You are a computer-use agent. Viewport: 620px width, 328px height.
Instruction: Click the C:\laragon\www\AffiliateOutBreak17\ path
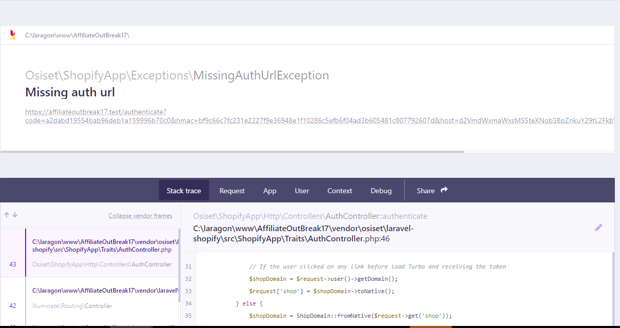[77, 35]
